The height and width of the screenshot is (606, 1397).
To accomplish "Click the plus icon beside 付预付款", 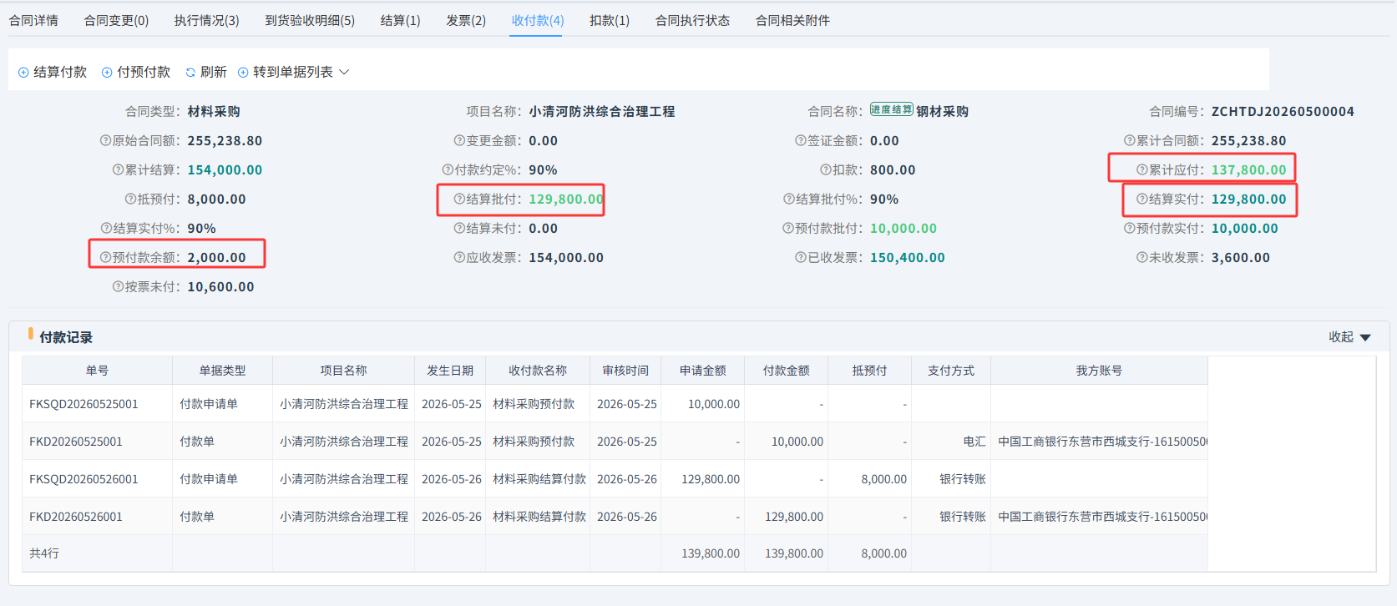I will [107, 73].
